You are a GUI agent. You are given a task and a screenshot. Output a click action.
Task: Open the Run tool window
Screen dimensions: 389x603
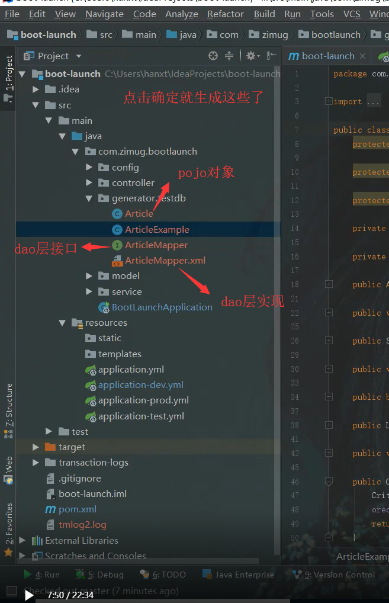click(x=41, y=575)
